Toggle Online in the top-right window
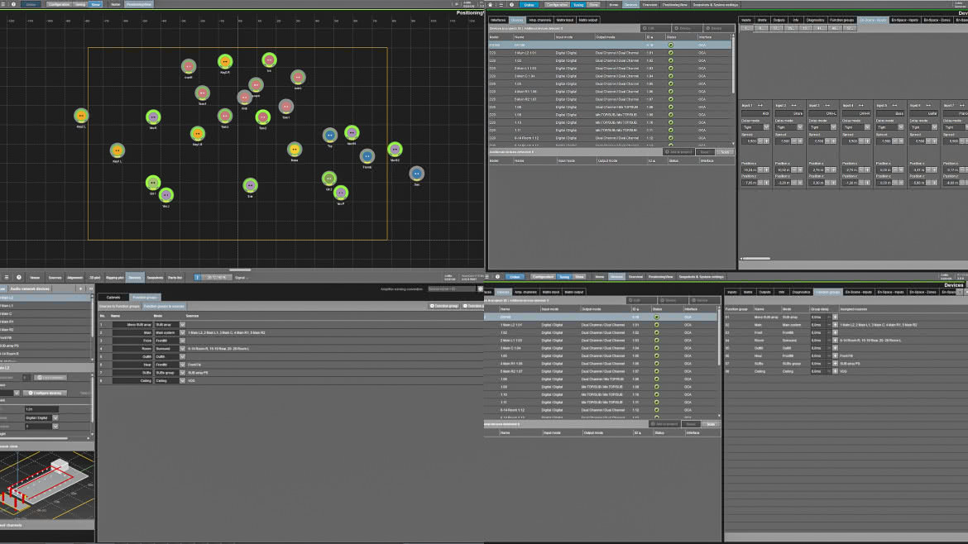 (x=529, y=4)
